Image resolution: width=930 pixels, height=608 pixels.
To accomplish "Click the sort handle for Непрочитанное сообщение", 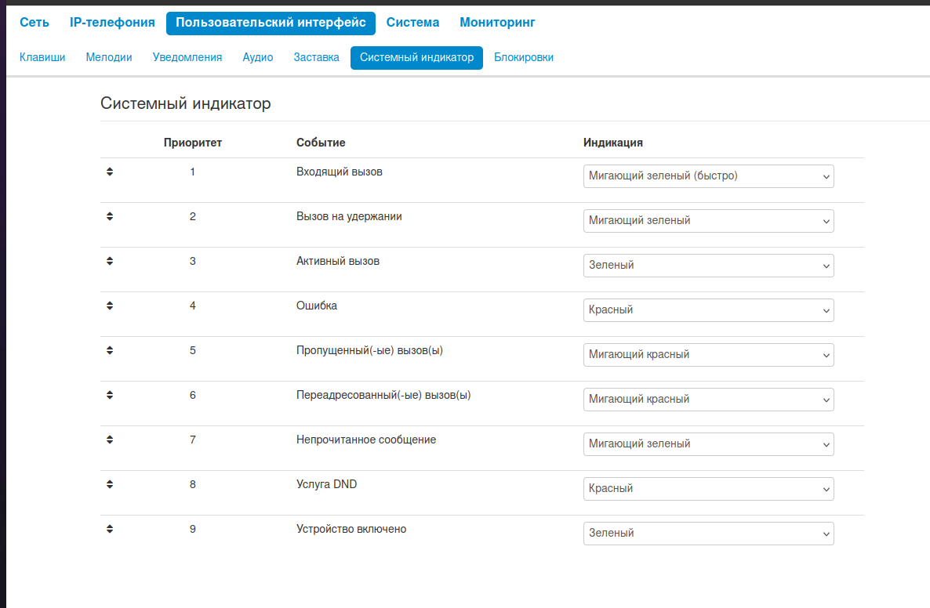I will 110,440.
